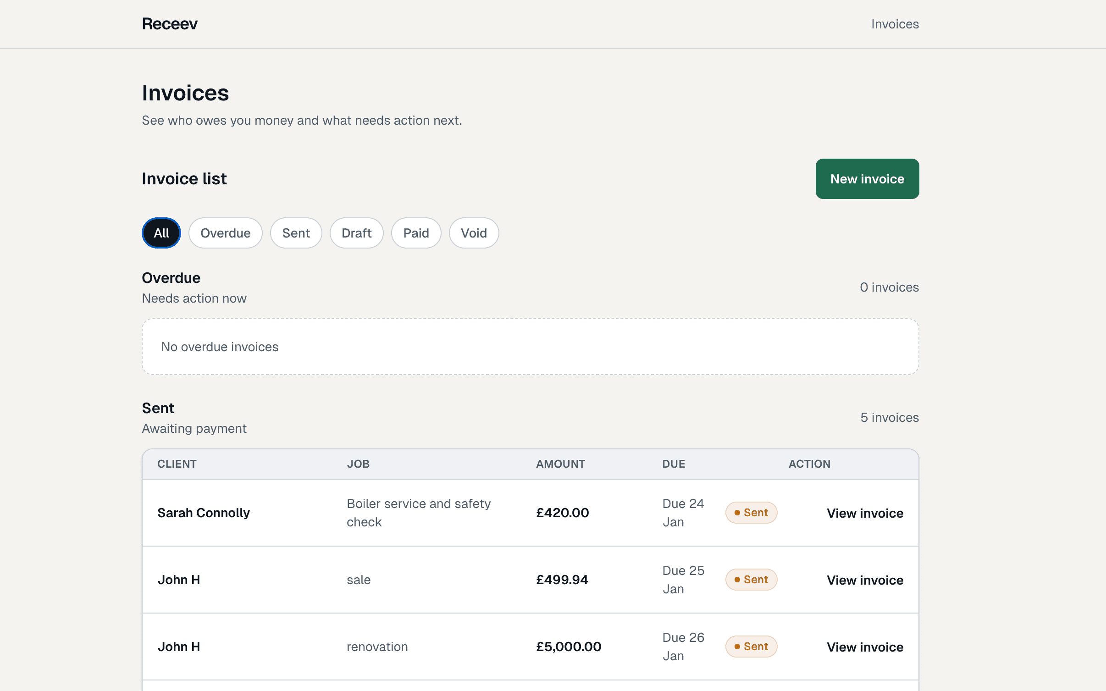Click the AMOUNT column header
Image resolution: width=1106 pixels, height=691 pixels.
[x=560, y=464]
